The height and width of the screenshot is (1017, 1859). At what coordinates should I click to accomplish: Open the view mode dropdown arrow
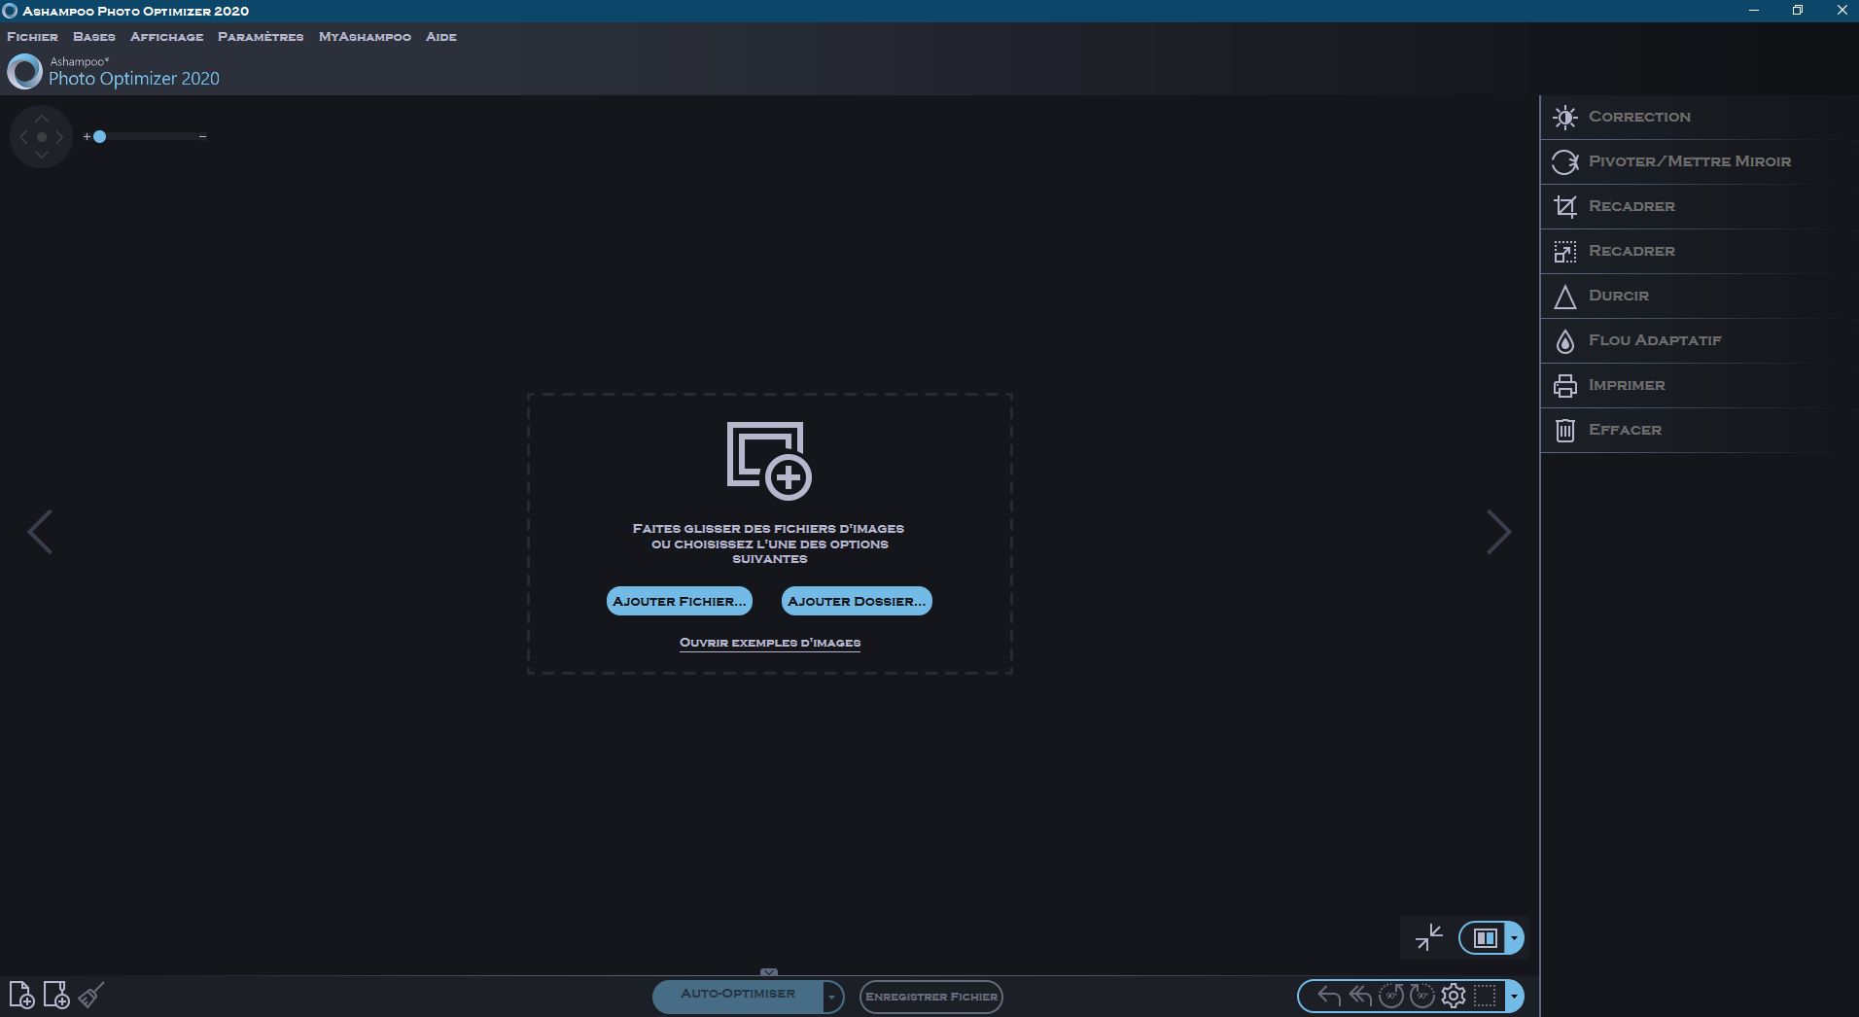[1514, 938]
